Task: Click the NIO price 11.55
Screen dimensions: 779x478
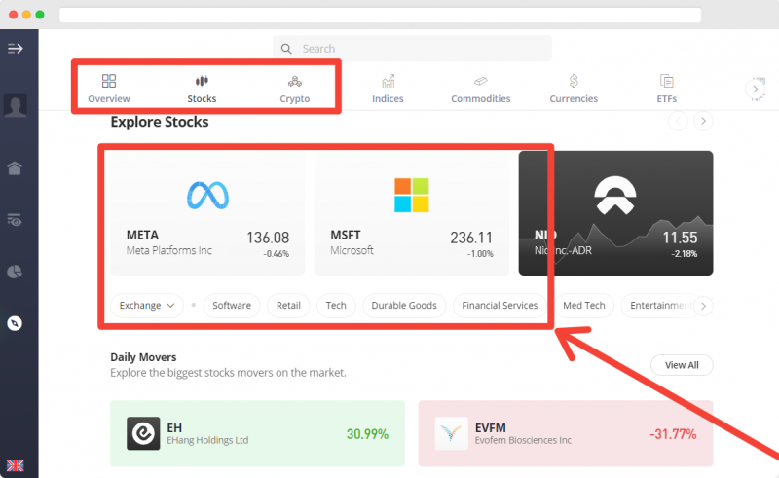Action: [x=680, y=238]
